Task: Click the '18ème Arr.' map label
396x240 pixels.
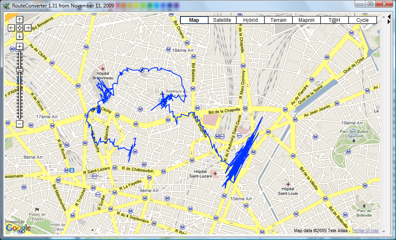Action: tap(183, 50)
